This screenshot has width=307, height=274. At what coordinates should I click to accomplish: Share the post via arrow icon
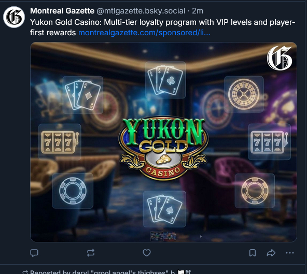pos(271,253)
